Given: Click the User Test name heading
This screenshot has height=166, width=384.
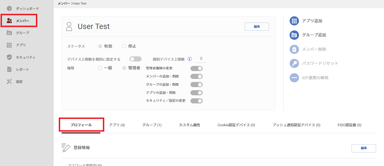Looking at the screenshot, I should pos(94,26).
